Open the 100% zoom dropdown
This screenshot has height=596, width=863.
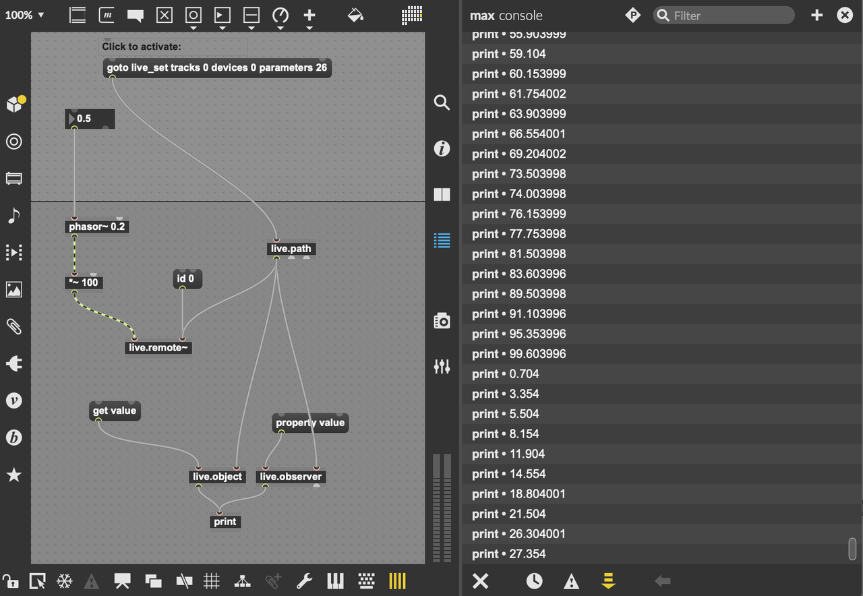tap(24, 15)
